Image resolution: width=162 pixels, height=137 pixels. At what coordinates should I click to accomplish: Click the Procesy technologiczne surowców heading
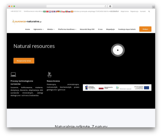click(x=22, y=83)
